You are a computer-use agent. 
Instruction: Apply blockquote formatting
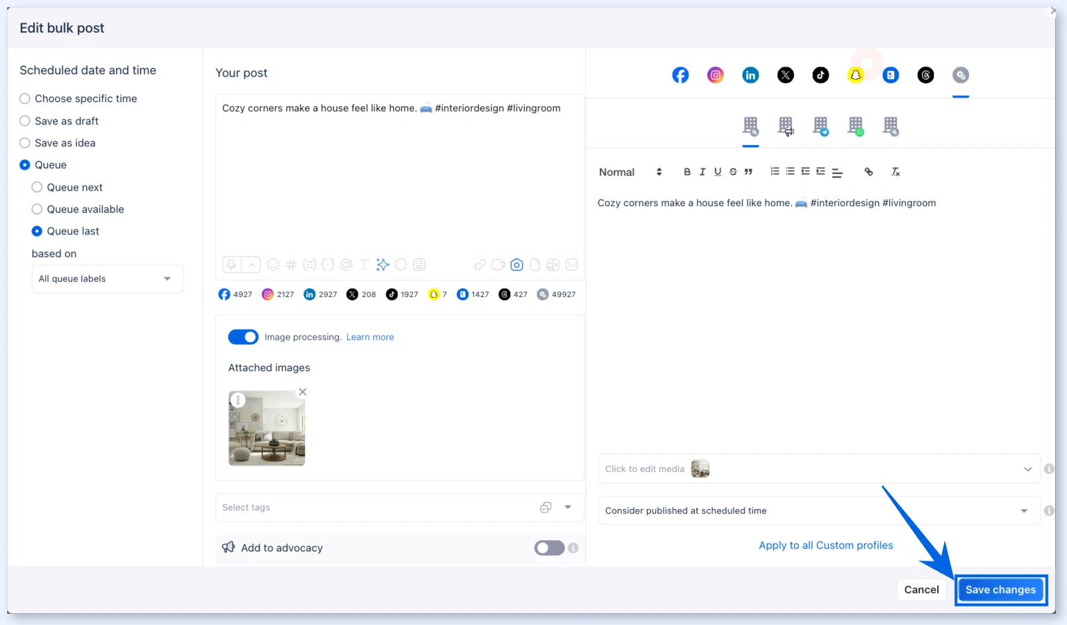(x=748, y=172)
